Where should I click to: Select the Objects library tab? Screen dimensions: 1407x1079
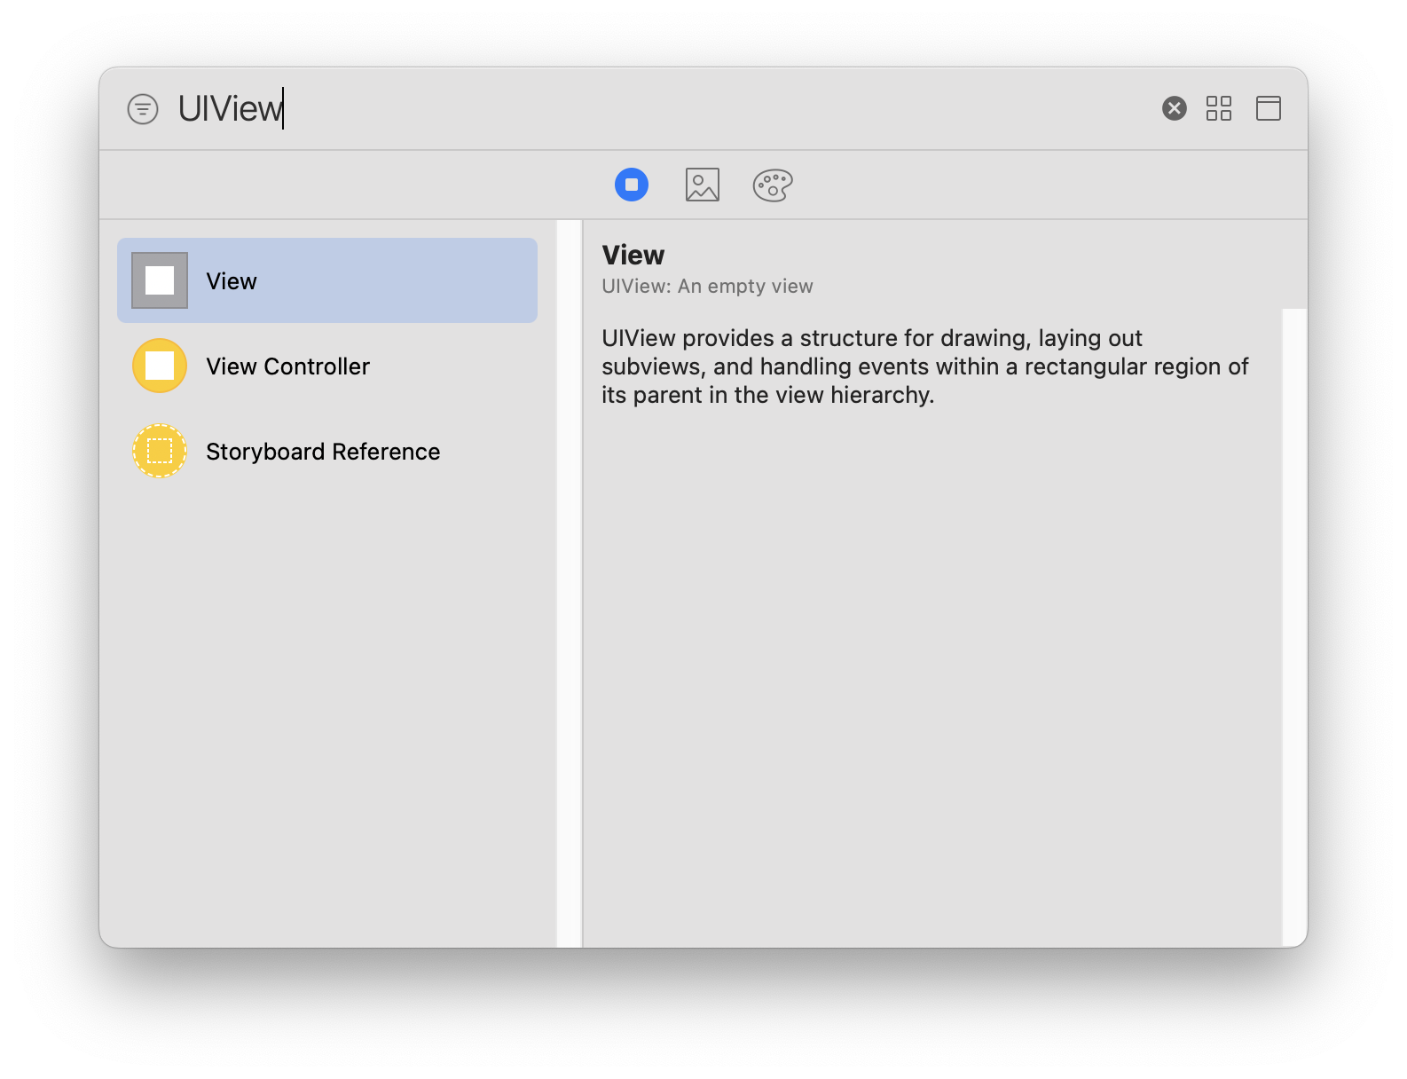click(632, 185)
